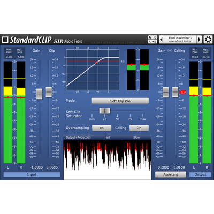Copy A to B icon
The height and width of the screenshot is (214, 214).
[152, 42]
